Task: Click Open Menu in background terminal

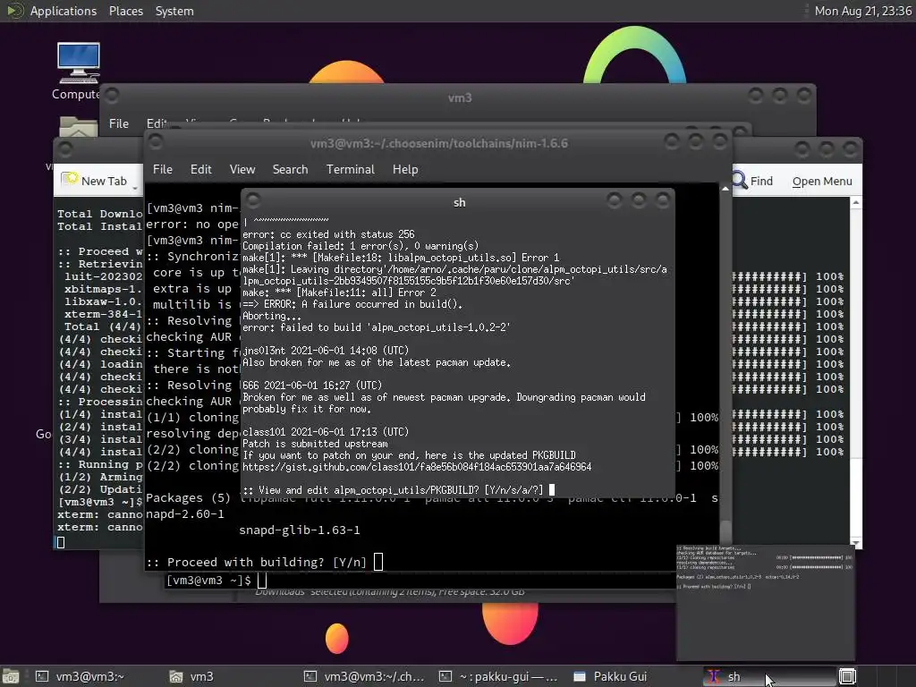Action: [821, 181]
